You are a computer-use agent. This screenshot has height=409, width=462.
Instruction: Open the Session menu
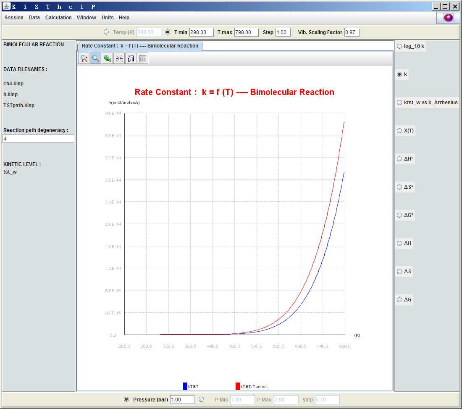tap(14, 18)
